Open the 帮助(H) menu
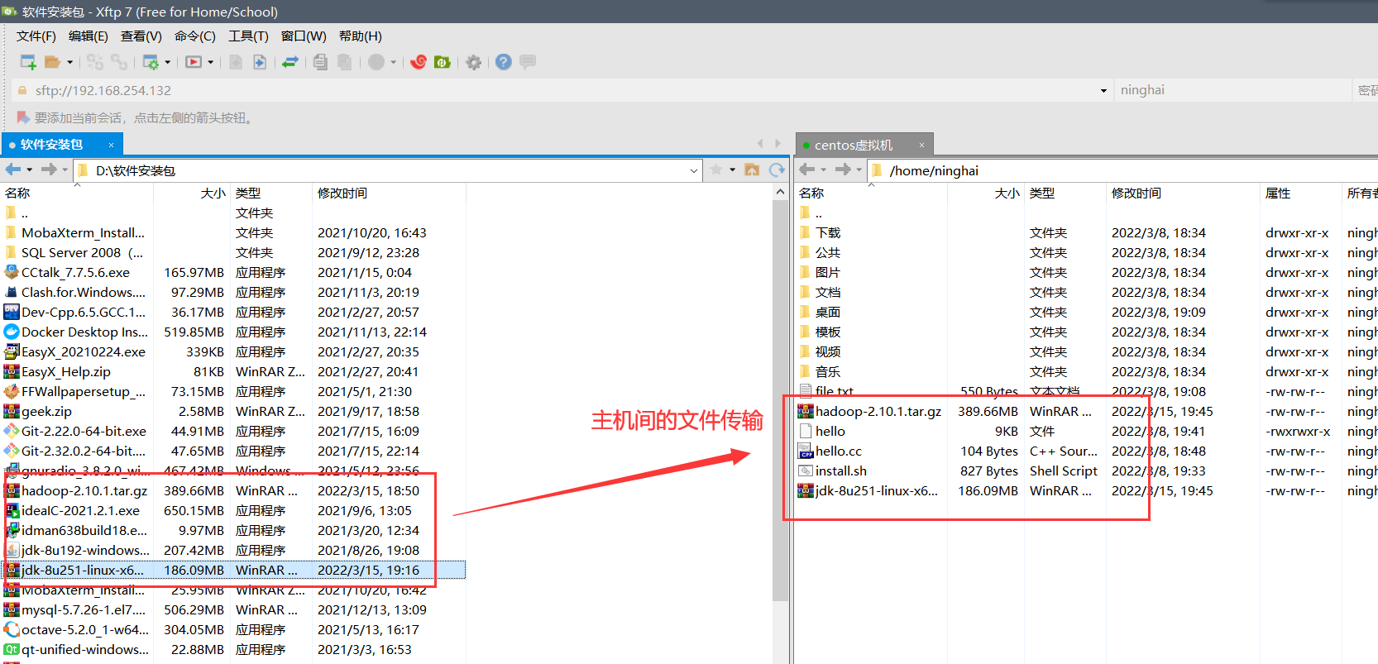1378x664 pixels. pyautogui.click(x=361, y=36)
